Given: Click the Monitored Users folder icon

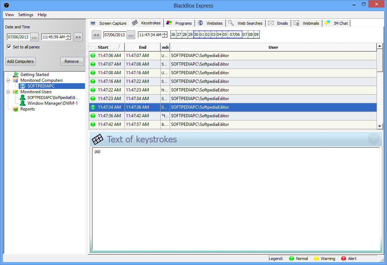Looking at the screenshot, I should [15, 91].
